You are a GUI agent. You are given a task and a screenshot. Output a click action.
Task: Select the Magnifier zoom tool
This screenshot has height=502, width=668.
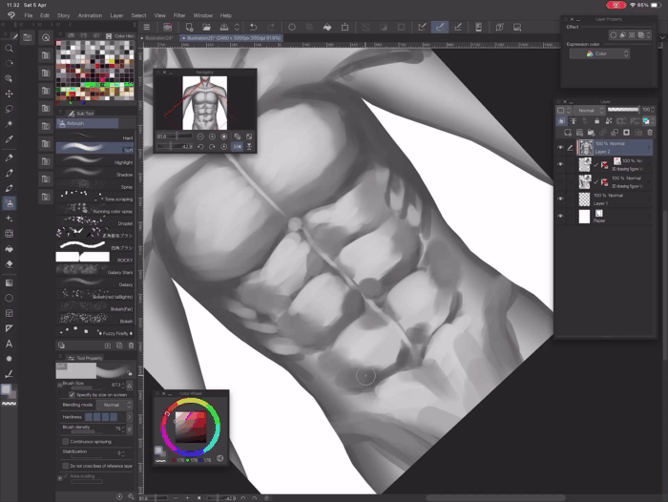[10, 48]
